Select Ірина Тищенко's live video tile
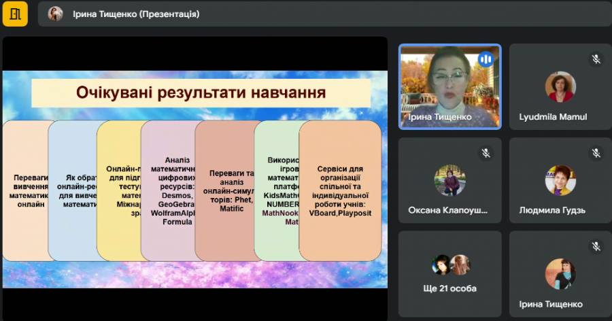 (450, 86)
